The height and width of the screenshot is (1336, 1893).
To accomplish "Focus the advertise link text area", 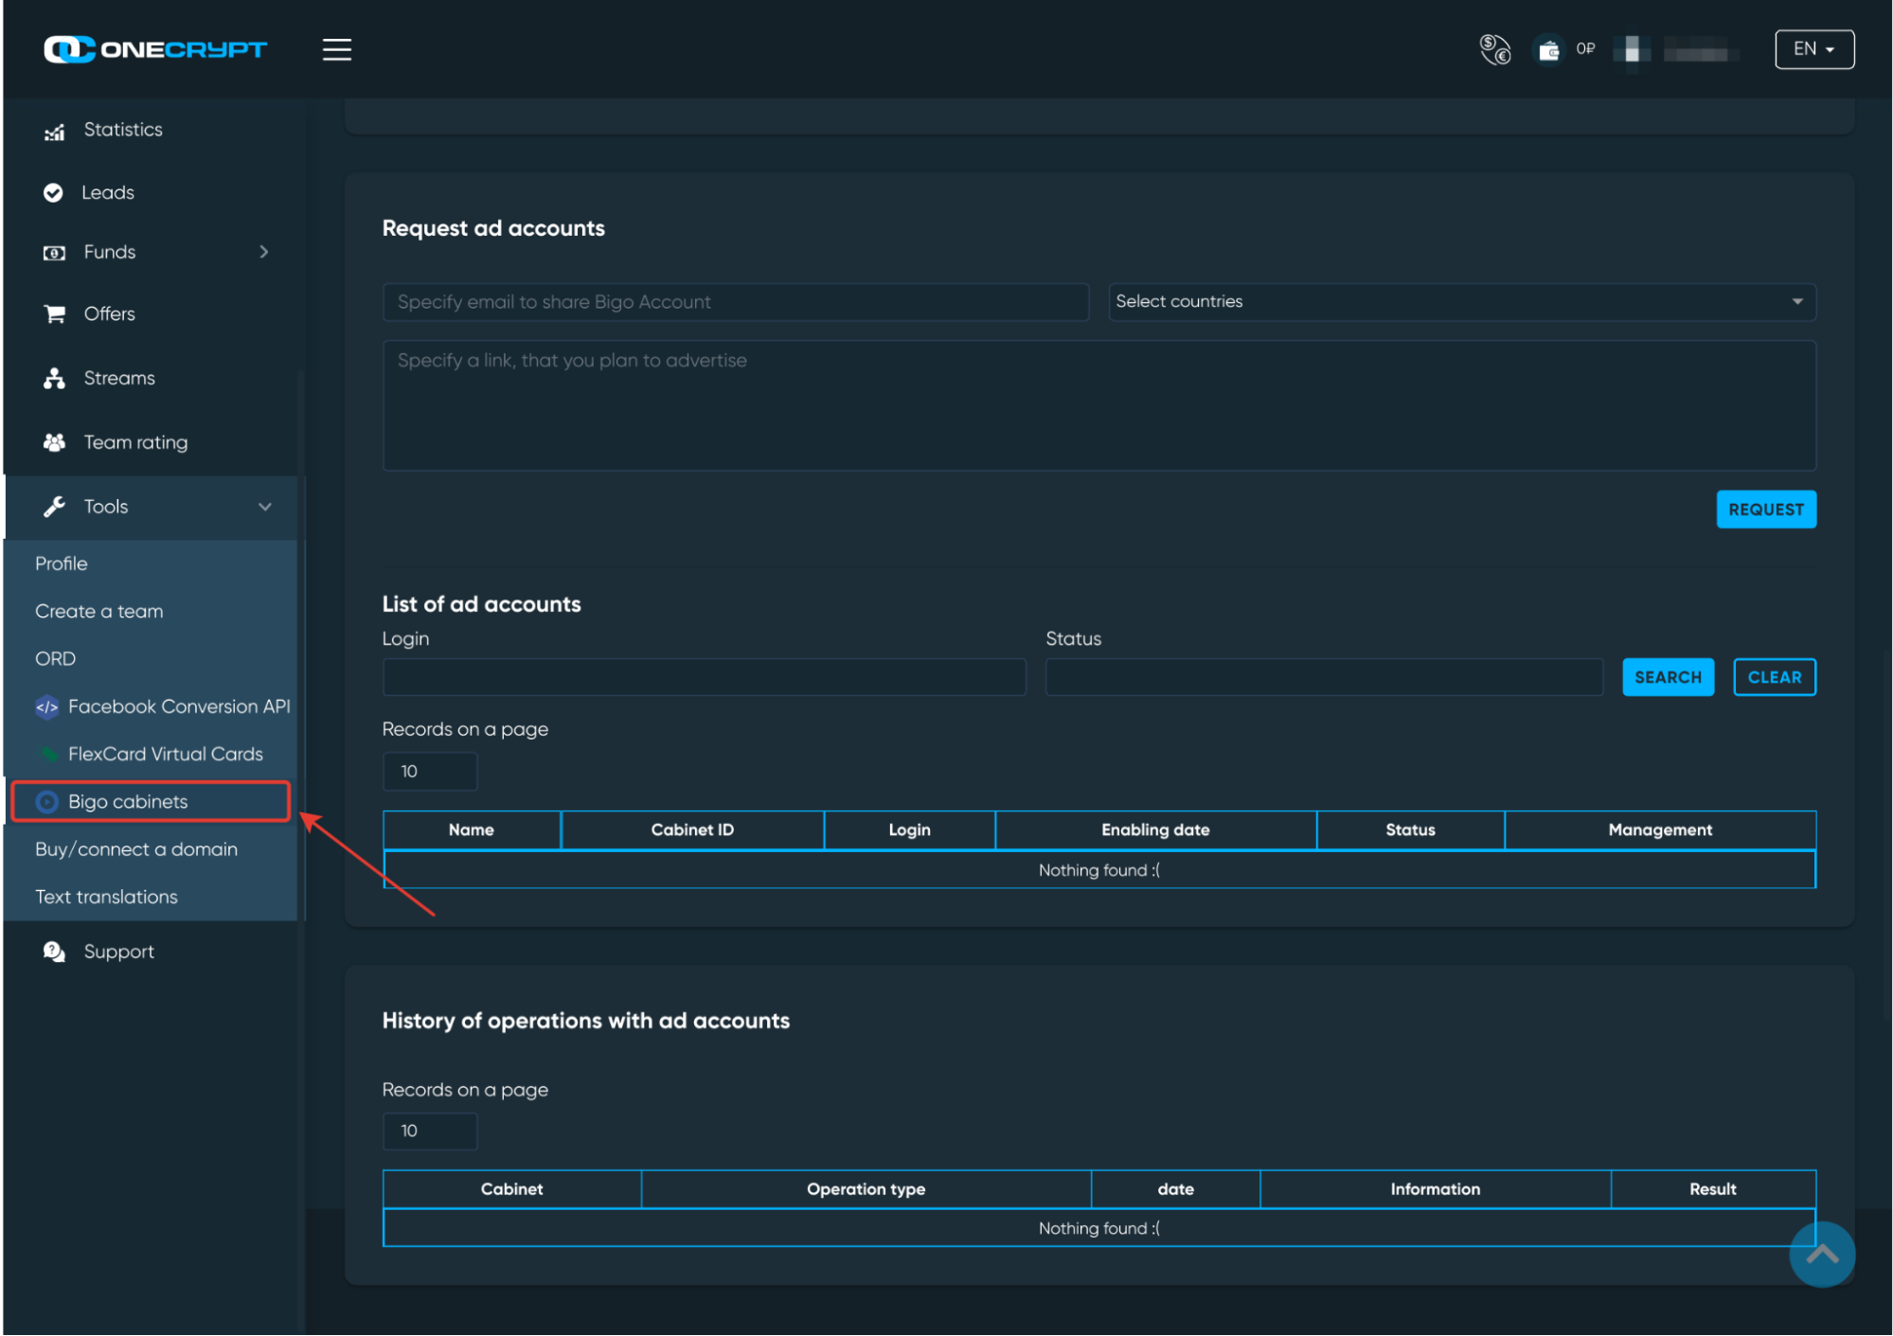I will pos(1098,405).
